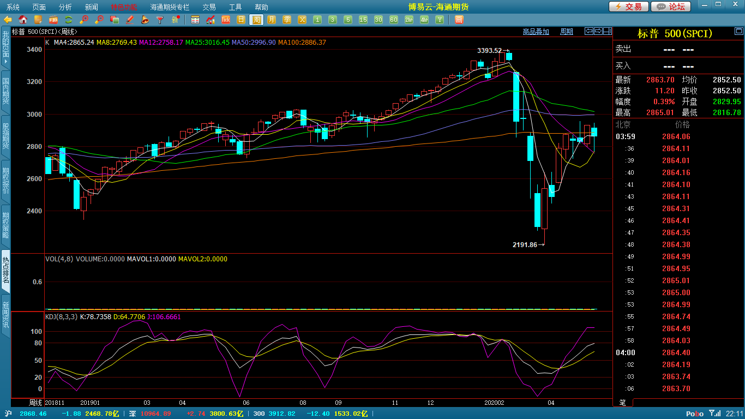The width and height of the screenshot is (745, 419).
Task: Click the 周期 link above chart
Action: [x=567, y=32]
